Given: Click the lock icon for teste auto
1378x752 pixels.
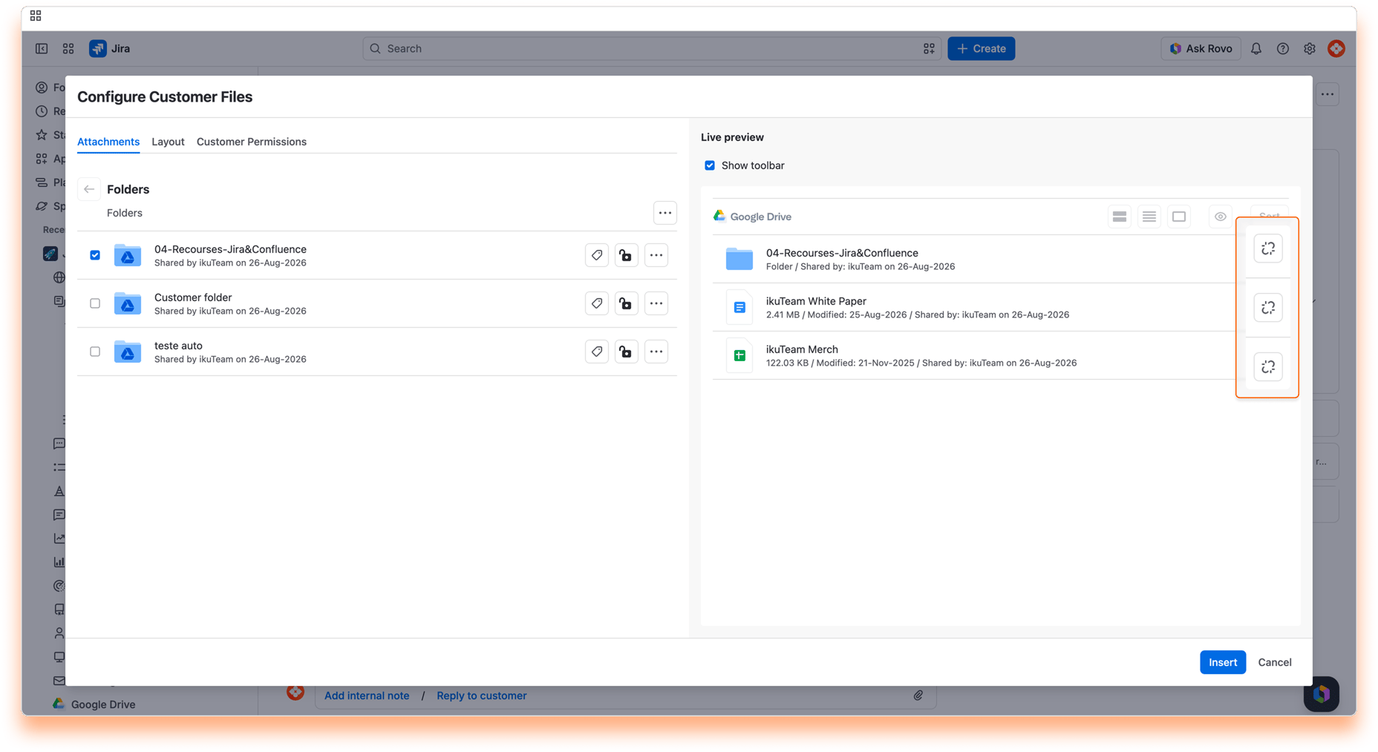Looking at the screenshot, I should [x=626, y=352].
